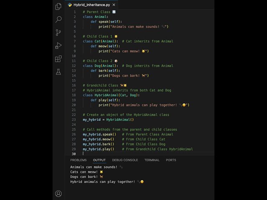Click '# Dog inherits from Animal' comment
The height and width of the screenshot is (200, 267).
(147, 66)
